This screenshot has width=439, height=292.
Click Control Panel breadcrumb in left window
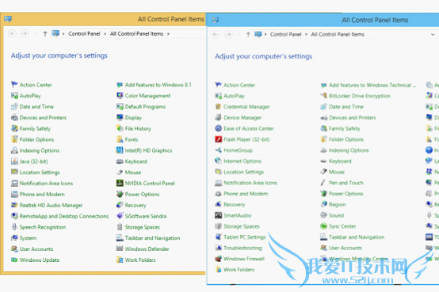(x=84, y=34)
